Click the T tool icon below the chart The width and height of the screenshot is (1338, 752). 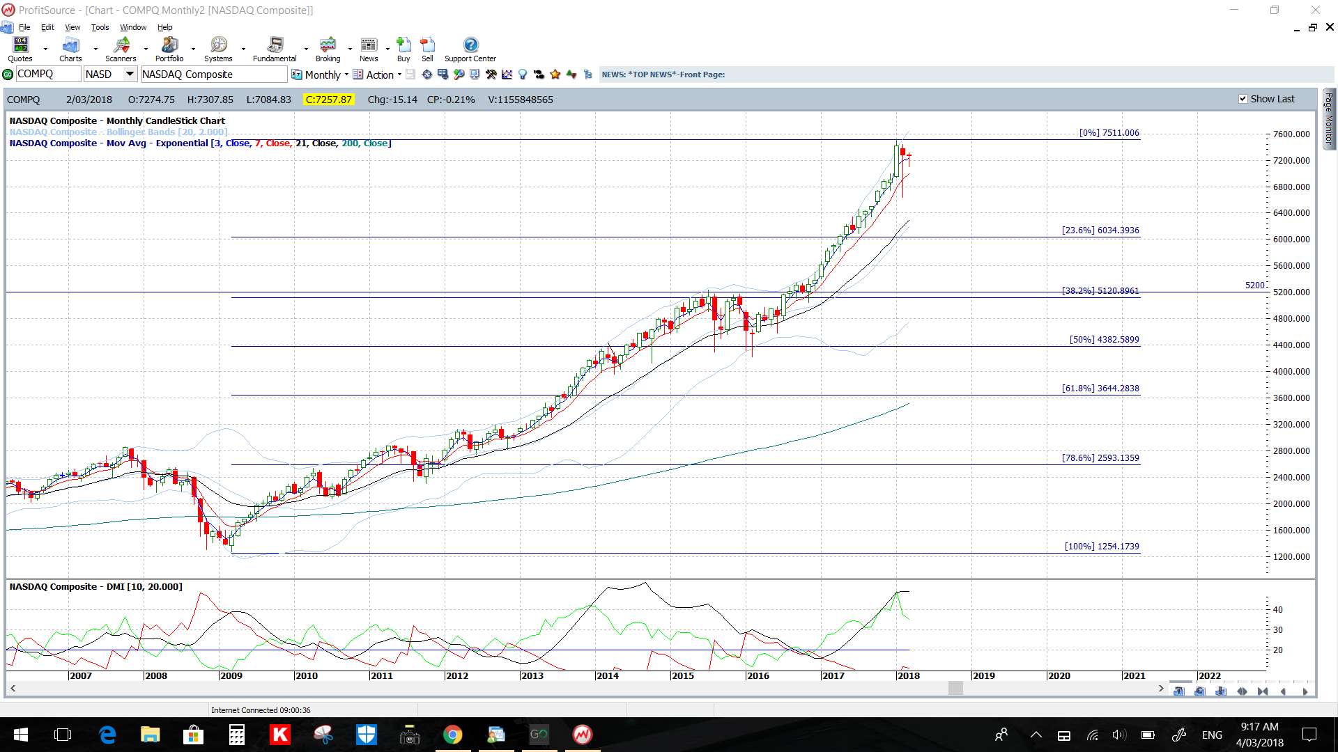pos(1178,691)
